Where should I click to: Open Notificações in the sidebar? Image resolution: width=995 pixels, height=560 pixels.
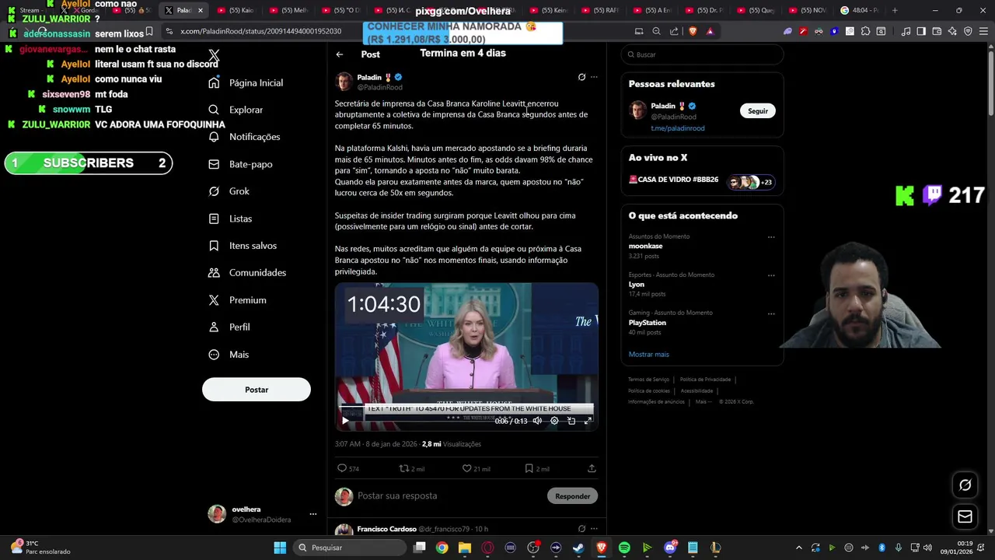coord(244,137)
